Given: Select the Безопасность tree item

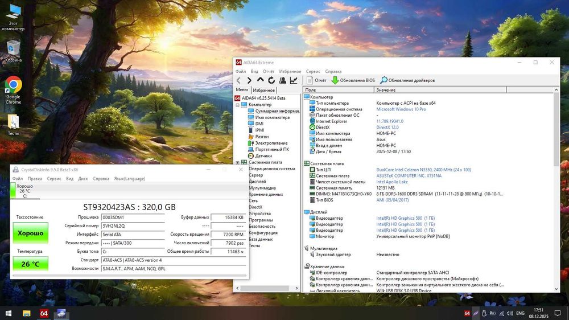Looking at the screenshot, I should 262,226.
